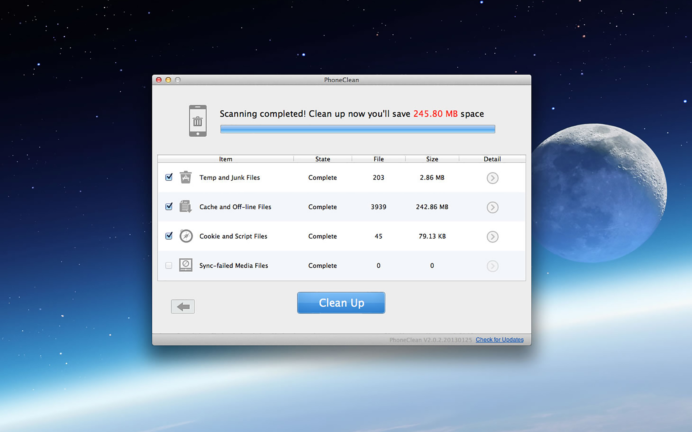Click the red 245.80 MB text
The height and width of the screenshot is (432, 692).
point(435,114)
